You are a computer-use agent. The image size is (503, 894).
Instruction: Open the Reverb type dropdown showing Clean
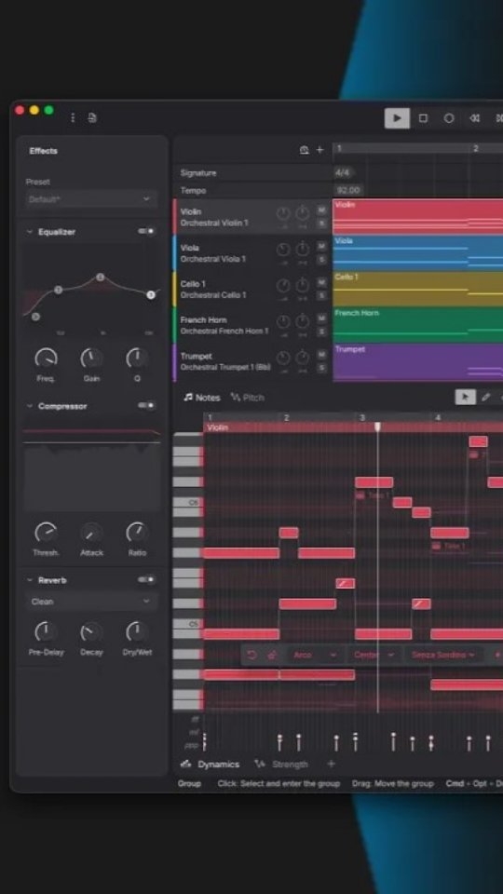point(91,602)
